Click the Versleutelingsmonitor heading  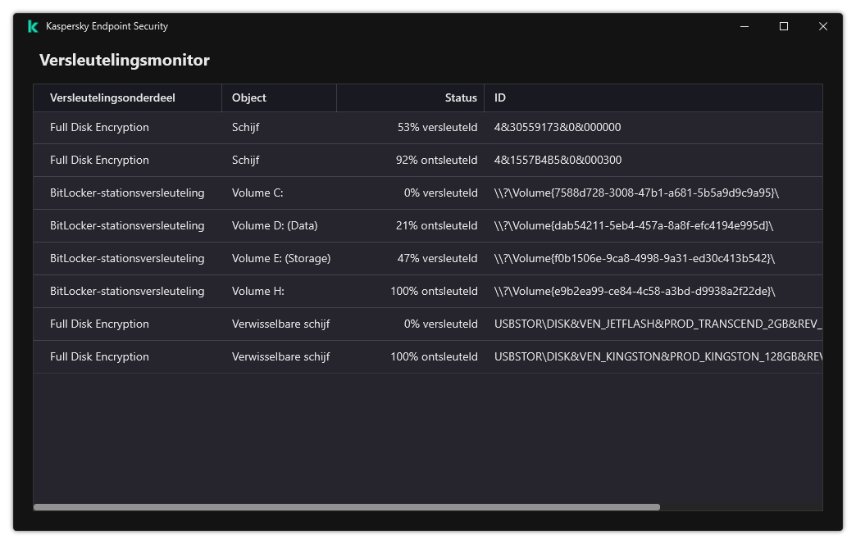click(124, 61)
